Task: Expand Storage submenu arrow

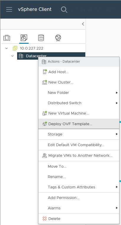Action: (x=117, y=134)
